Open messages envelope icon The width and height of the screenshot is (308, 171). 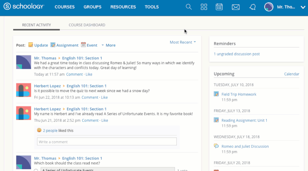[x=236, y=7]
